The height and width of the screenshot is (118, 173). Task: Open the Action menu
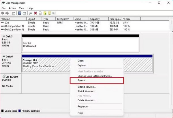[x=12, y=8]
